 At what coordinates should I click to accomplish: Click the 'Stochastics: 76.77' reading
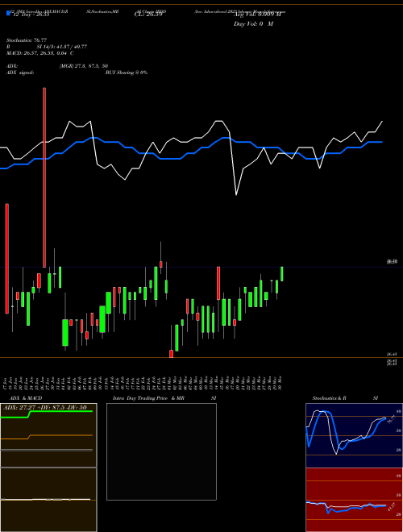(x=27, y=40)
